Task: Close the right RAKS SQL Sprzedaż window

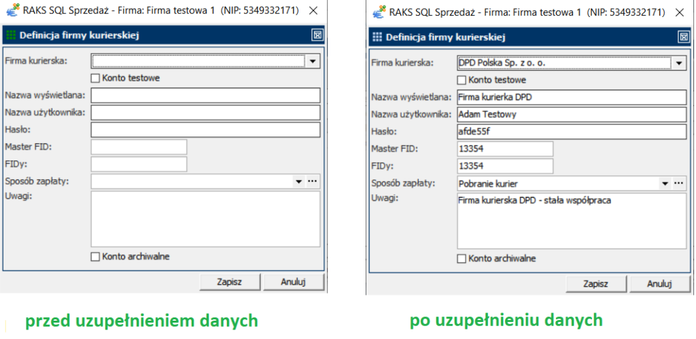Action: coord(679,12)
